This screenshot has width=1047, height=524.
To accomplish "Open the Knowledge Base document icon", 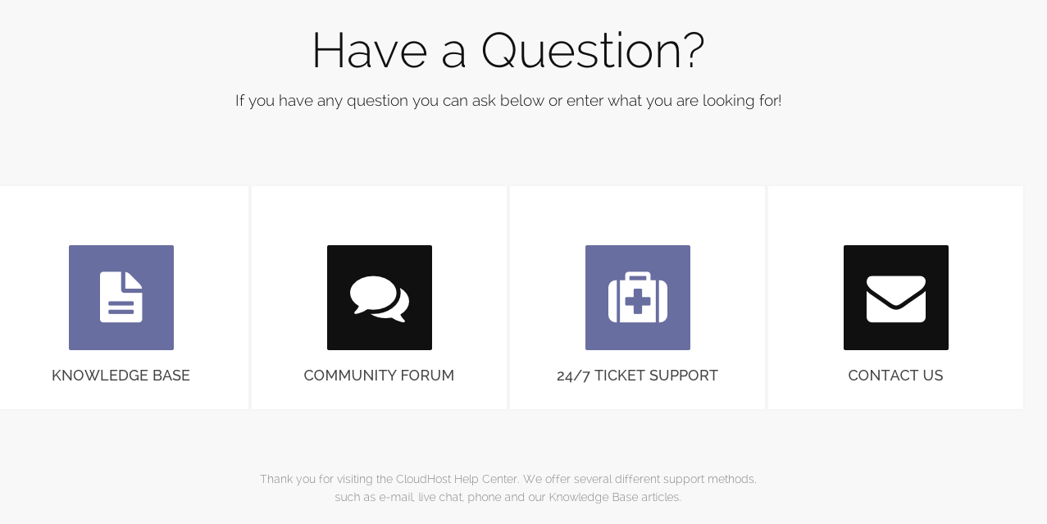I will coord(121,297).
